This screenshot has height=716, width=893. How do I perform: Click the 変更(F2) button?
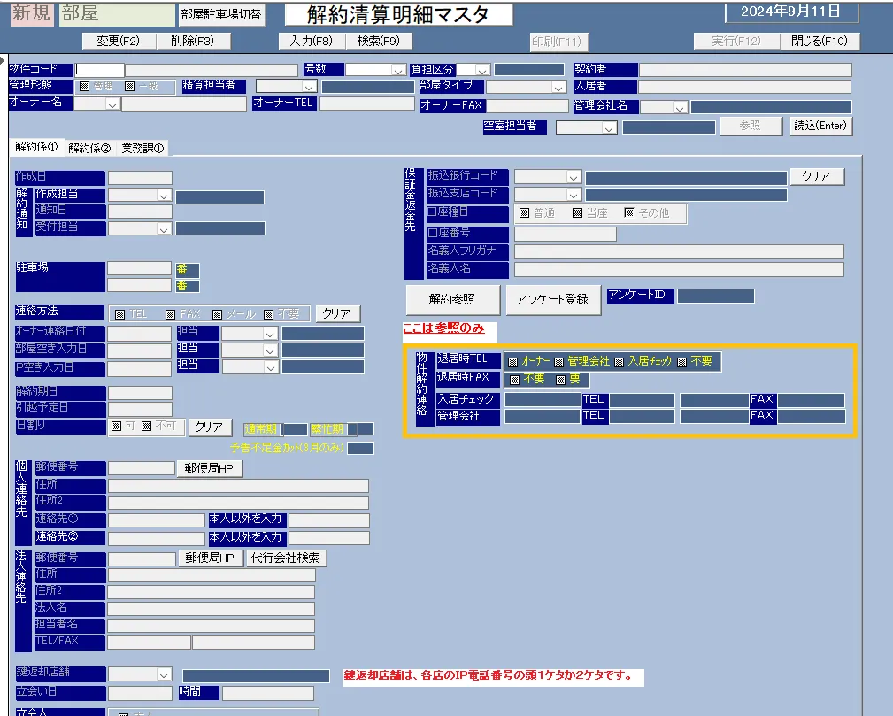point(119,41)
